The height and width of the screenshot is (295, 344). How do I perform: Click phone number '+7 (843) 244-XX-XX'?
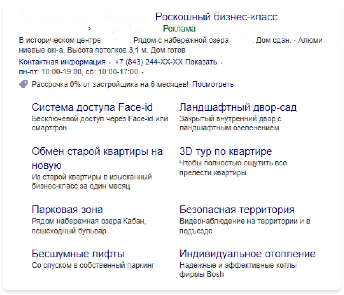149,62
